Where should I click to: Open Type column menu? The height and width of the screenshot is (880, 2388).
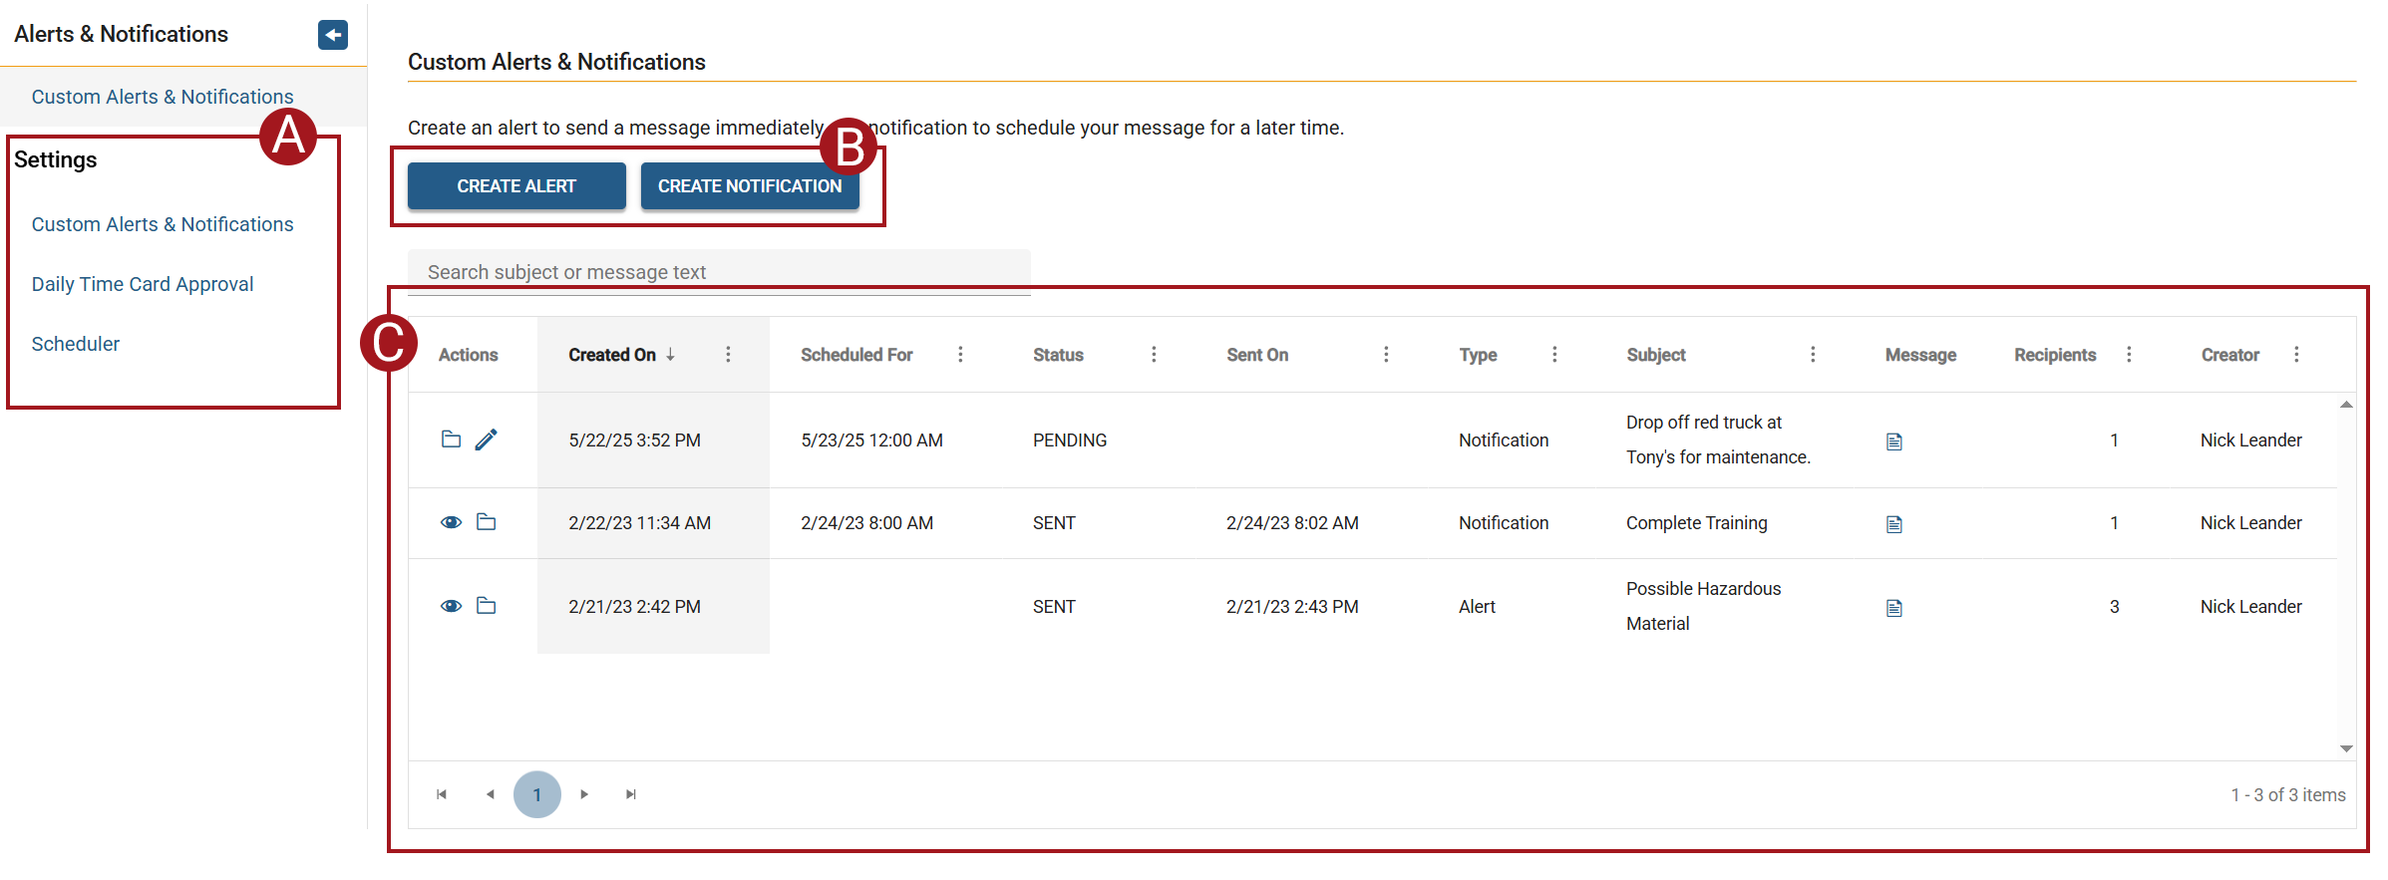point(1554,355)
